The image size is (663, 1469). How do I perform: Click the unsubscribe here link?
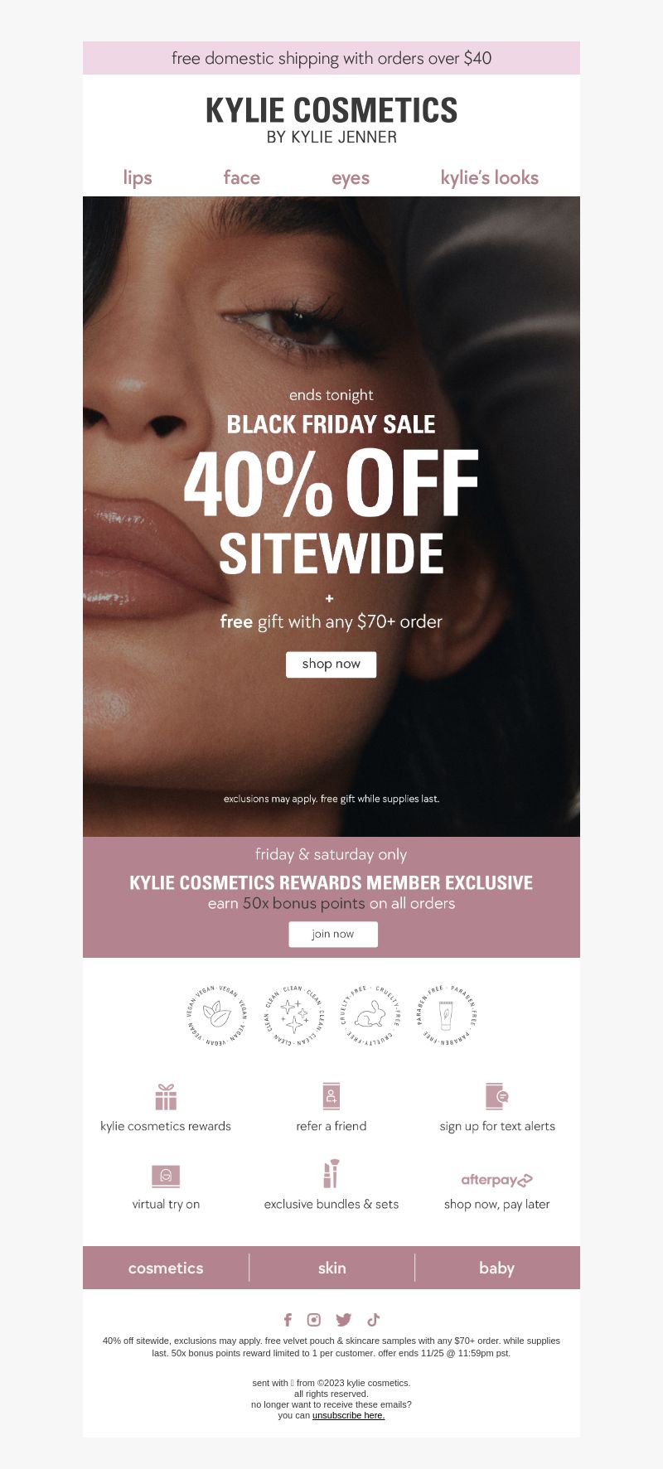pyautogui.click(x=348, y=1415)
